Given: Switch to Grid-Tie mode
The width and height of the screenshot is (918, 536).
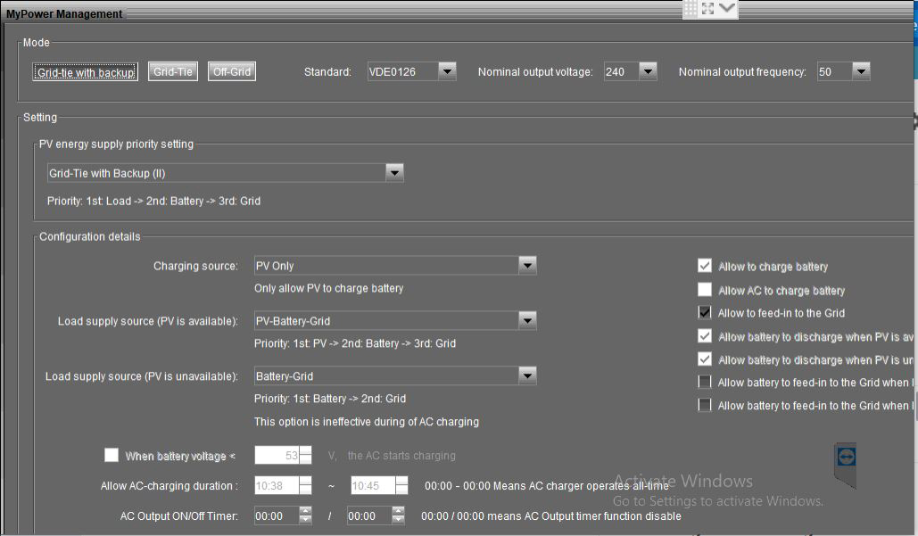Looking at the screenshot, I should [173, 72].
